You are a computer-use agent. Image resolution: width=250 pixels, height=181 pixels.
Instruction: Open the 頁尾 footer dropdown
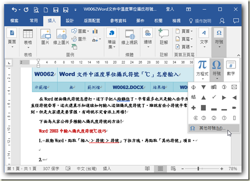184,39
